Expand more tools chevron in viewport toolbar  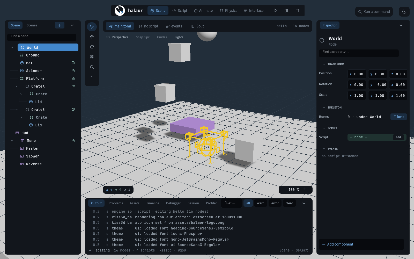tap(92, 76)
